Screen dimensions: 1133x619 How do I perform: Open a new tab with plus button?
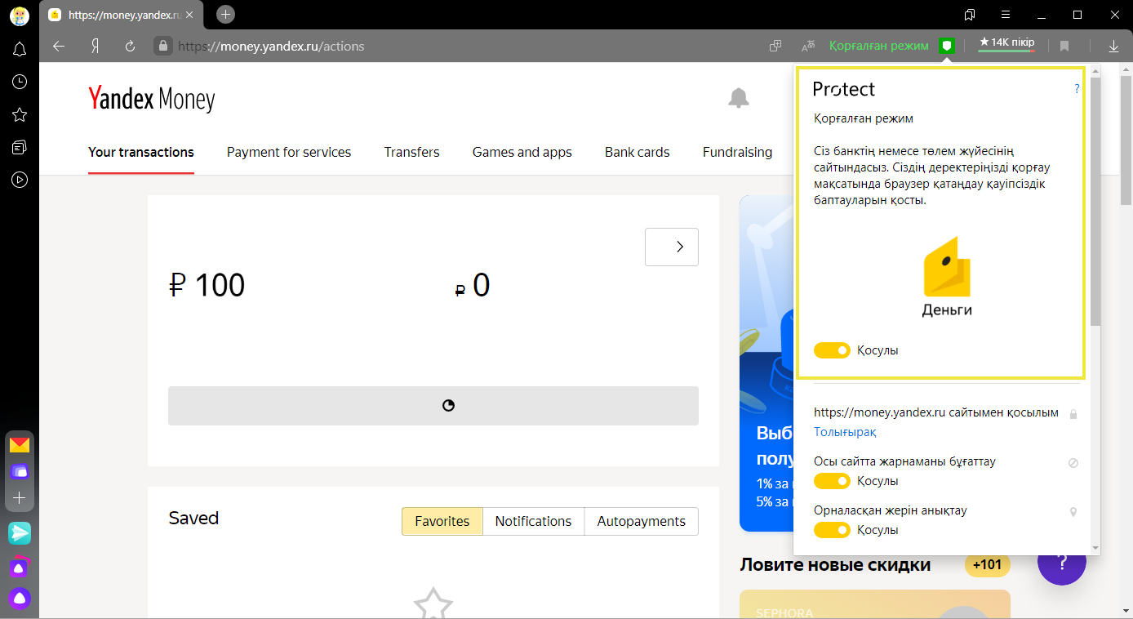tap(226, 14)
